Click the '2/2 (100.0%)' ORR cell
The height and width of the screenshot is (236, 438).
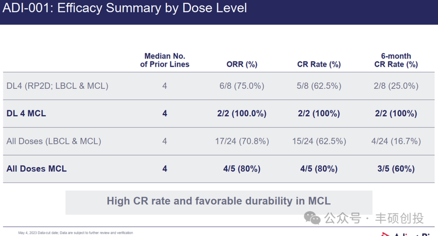coord(241,113)
